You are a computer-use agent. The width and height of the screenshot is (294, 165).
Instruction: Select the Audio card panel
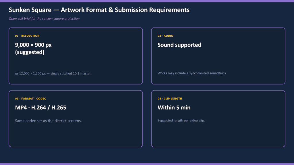pos(218,56)
